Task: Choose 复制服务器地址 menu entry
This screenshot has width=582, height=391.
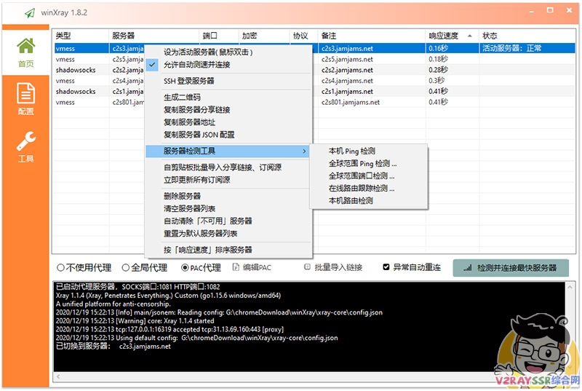Action: click(228, 122)
